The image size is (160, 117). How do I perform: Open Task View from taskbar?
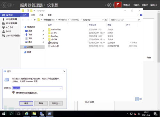tap(19, 114)
